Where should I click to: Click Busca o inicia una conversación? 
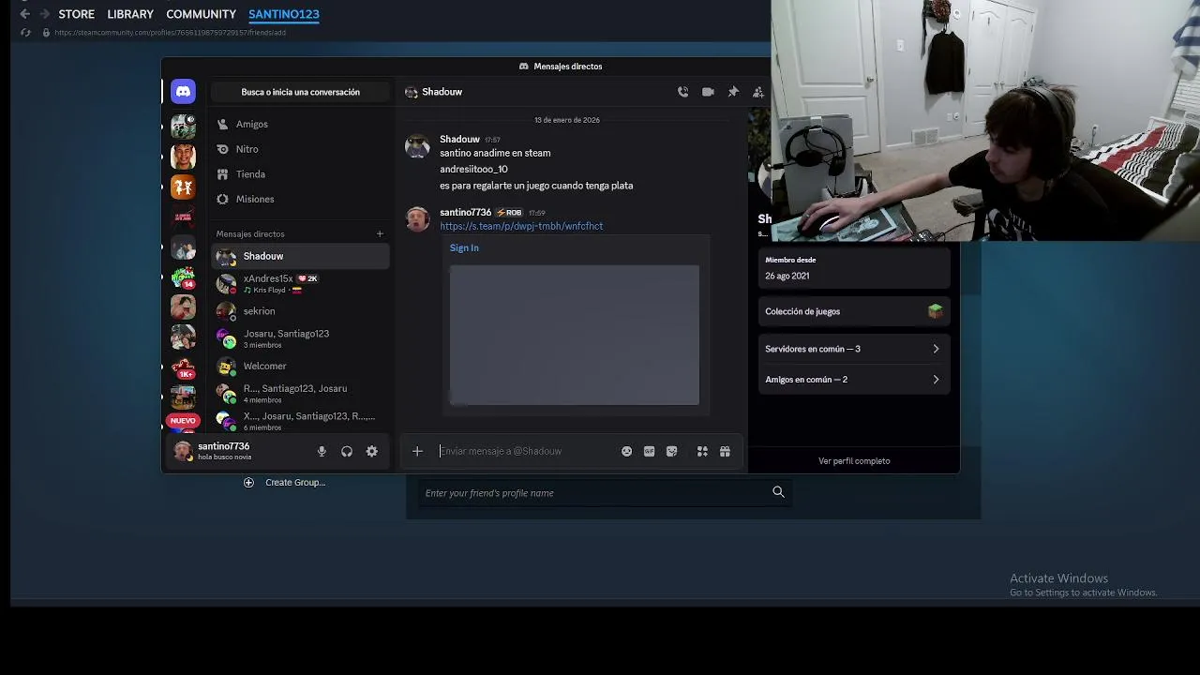300,92
